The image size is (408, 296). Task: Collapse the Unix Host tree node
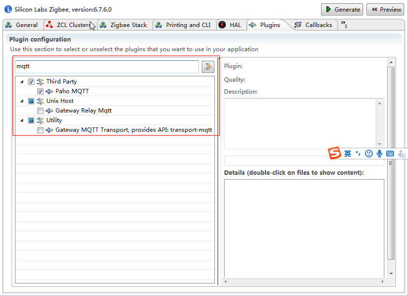[x=22, y=101]
